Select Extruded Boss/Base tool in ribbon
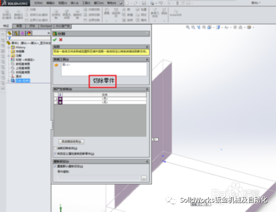The height and width of the screenshot is (212, 276). click(7, 14)
